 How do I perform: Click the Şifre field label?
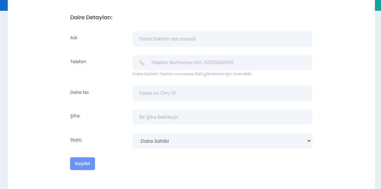pyautogui.click(x=75, y=116)
